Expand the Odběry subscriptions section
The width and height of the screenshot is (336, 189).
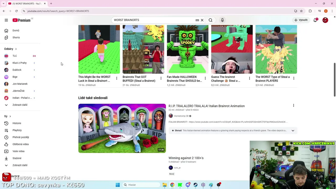click(x=10, y=49)
